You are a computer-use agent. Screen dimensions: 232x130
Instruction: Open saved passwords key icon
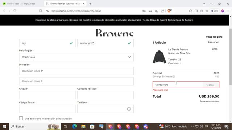click(144, 11)
